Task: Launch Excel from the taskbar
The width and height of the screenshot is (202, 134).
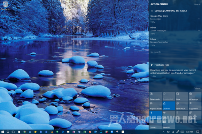Action: pyautogui.click(x=85, y=132)
